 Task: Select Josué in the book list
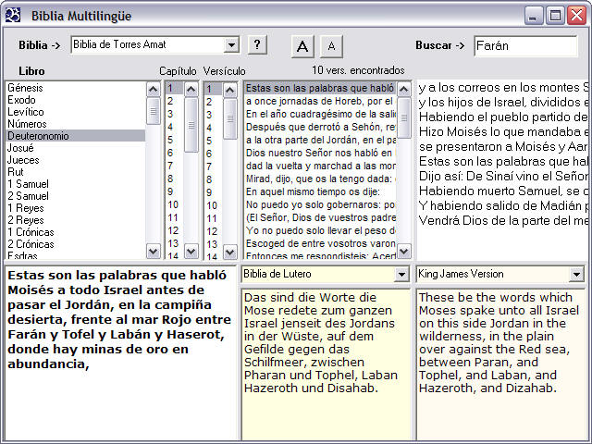[x=76, y=148]
